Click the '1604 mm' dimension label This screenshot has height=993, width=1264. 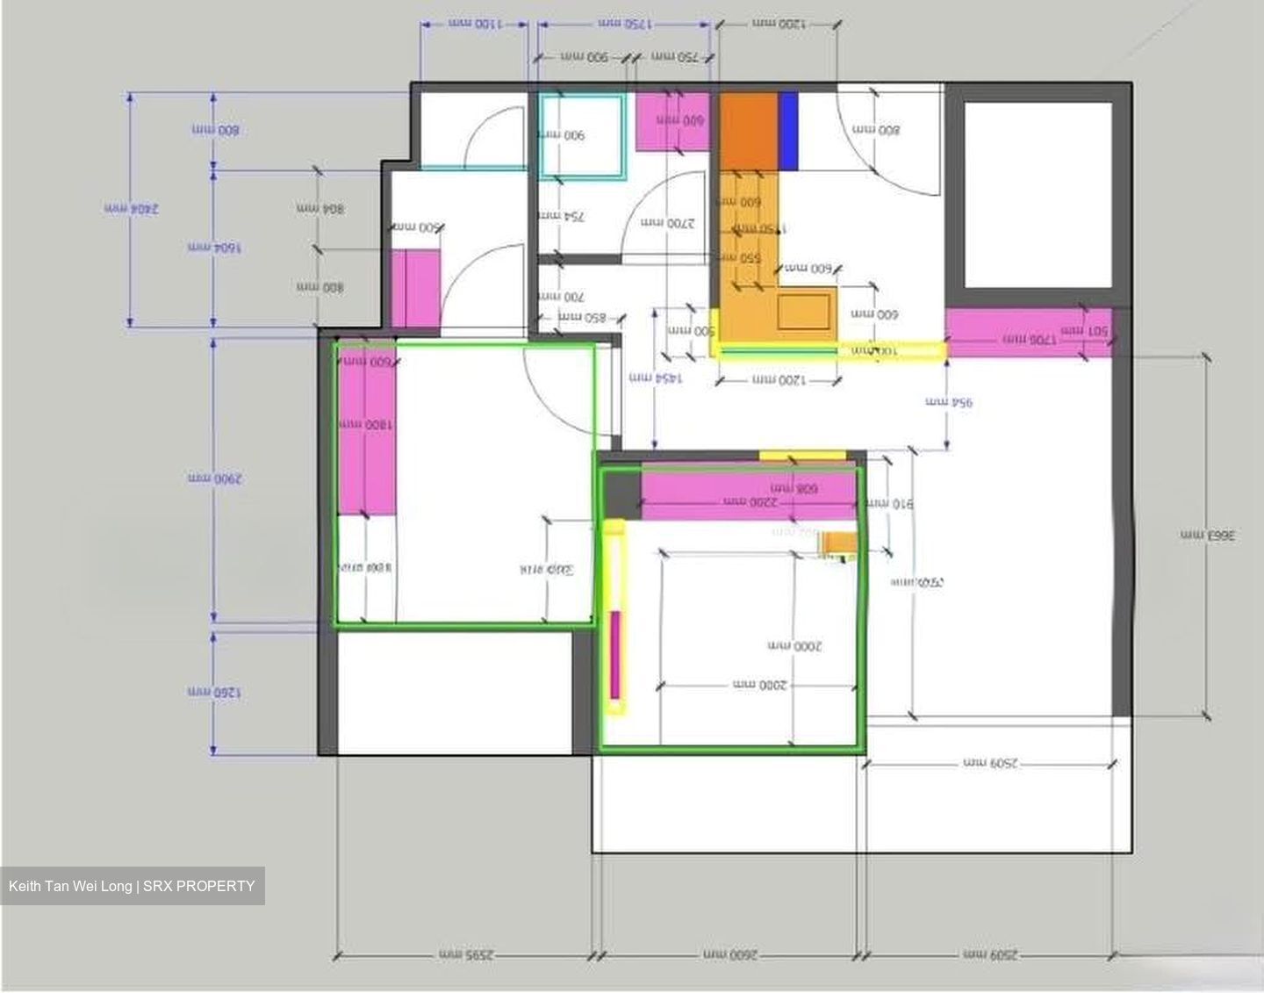(215, 248)
